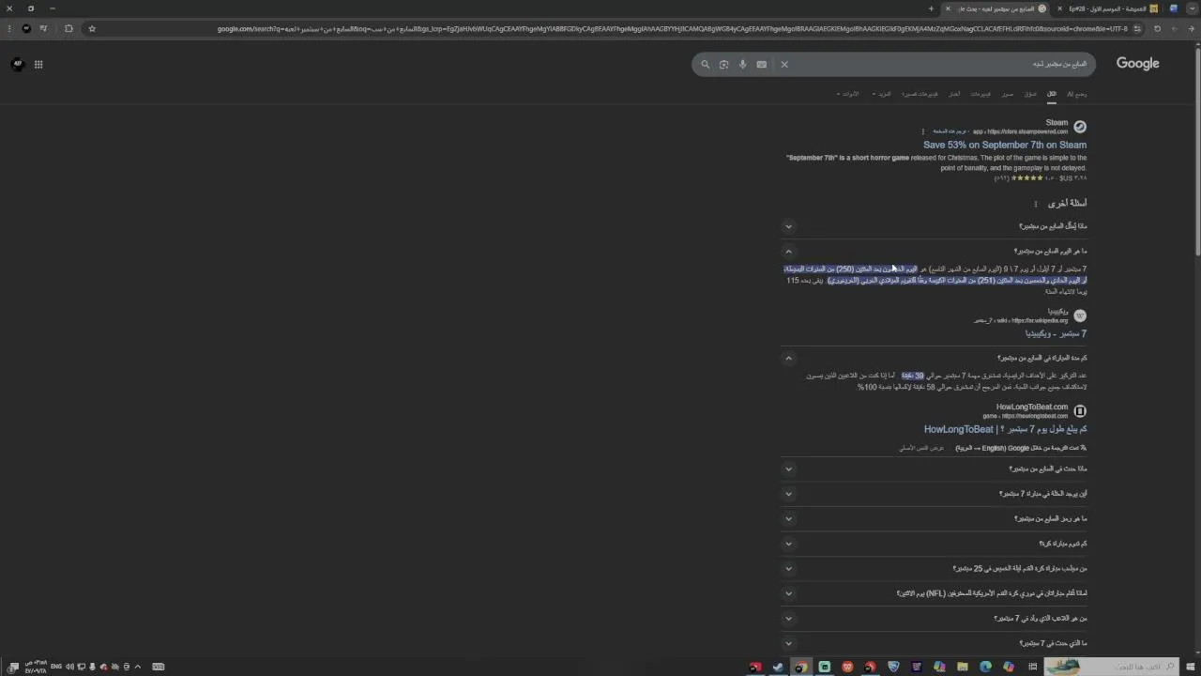Open the المزيد (More) search filter dropdown
This screenshot has width=1201, height=676.
(882, 94)
